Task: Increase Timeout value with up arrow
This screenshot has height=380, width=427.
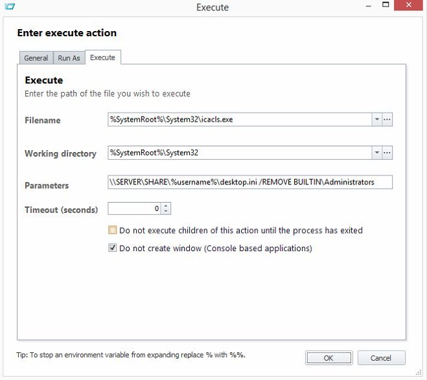Action: pos(166,206)
